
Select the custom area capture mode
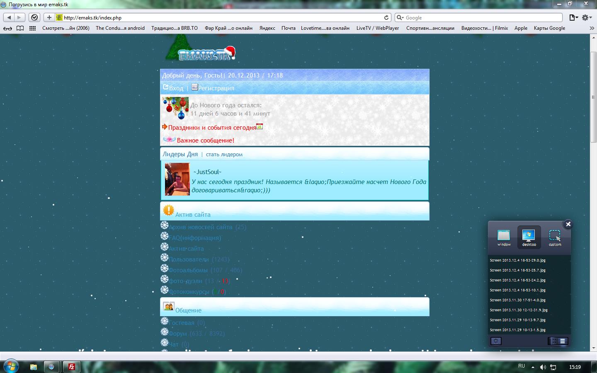click(555, 237)
